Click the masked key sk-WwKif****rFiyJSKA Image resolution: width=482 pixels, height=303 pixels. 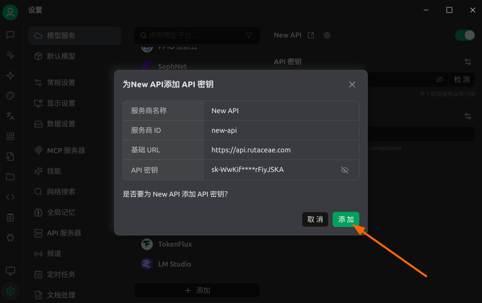(x=247, y=170)
